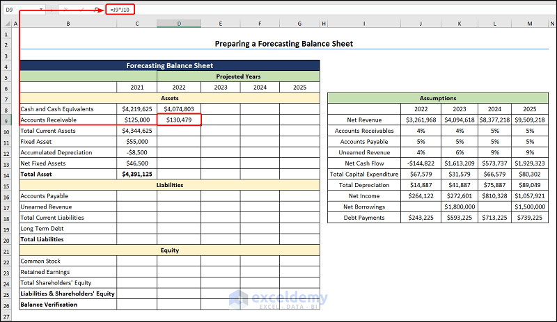Viewport: 557px width, 322px height.
Task: Select column K header
Action: pyautogui.click(x=460, y=24)
